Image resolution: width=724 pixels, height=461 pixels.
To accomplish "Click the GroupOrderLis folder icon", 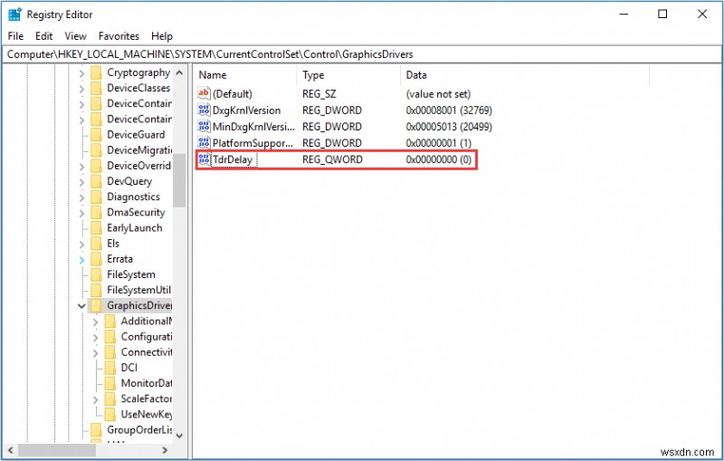I will pyautogui.click(x=96, y=429).
